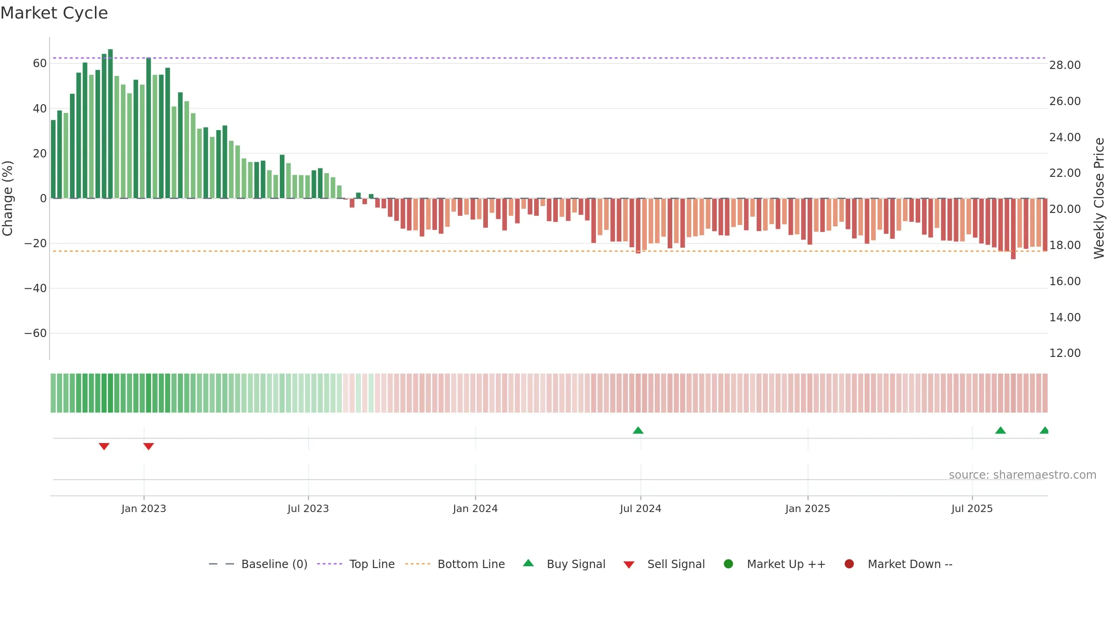This screenshot has height=625, width=1112.
Task: Click the 28.00 price axis label
Action: point(1065,65)
